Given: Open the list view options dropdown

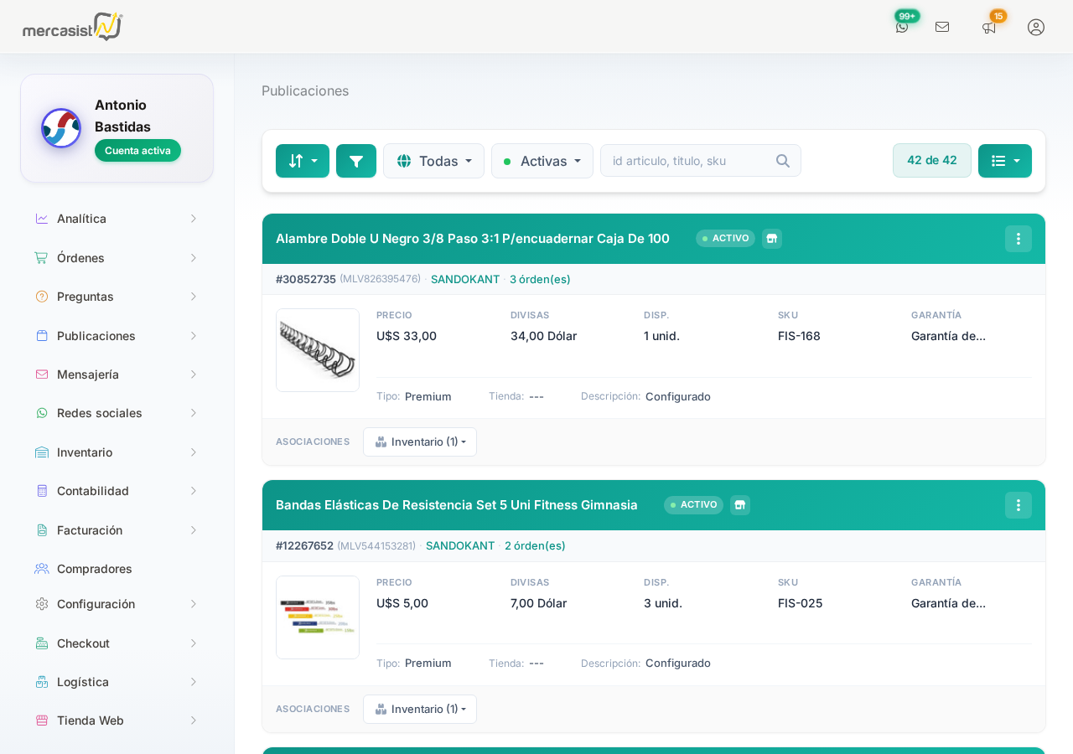Looking at the screenshot, I should coord(1005,161).
